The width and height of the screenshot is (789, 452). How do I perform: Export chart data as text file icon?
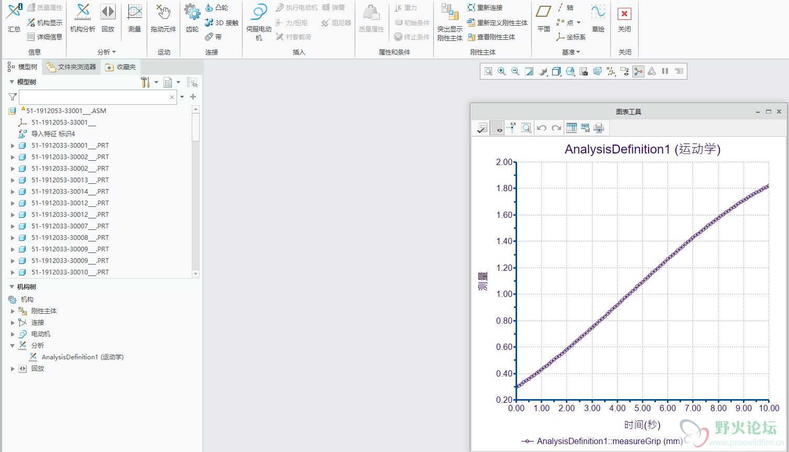585,128
